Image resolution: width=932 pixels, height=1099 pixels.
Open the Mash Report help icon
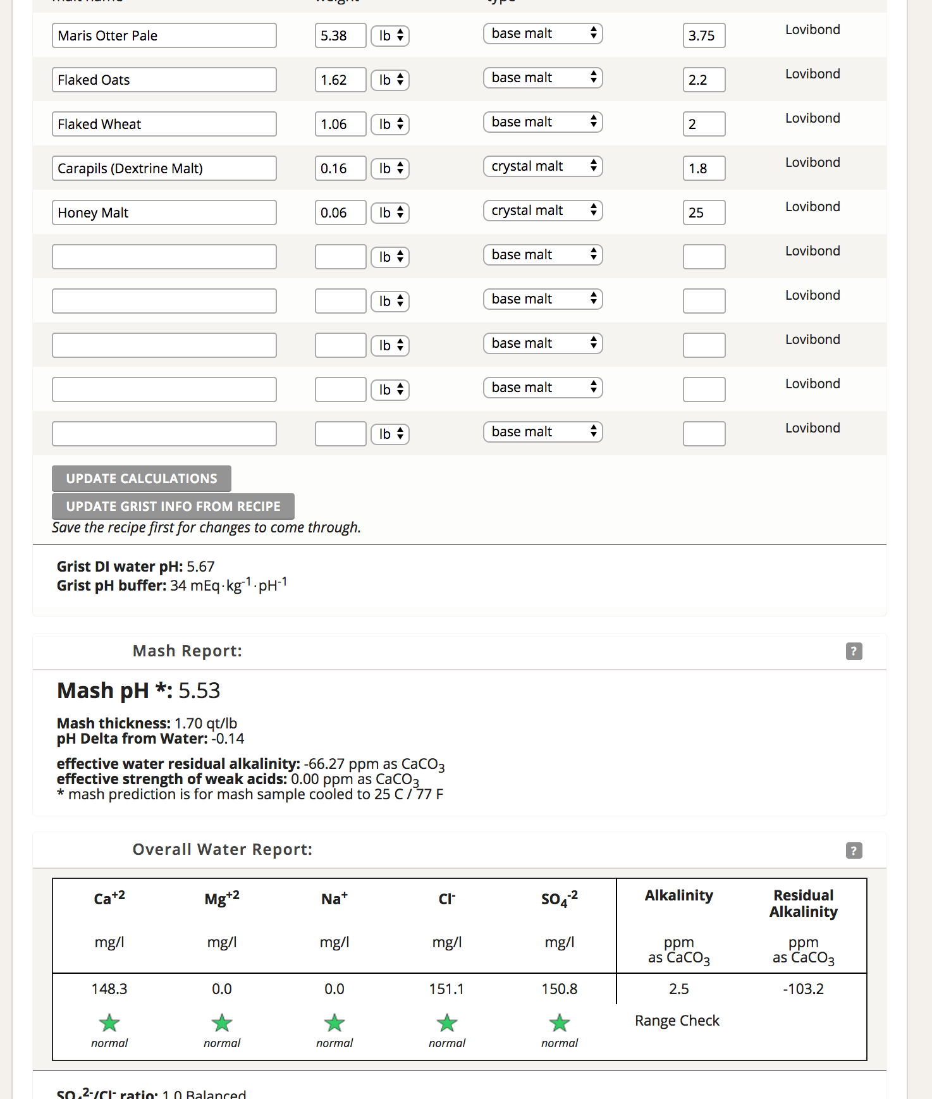point(854,651)
